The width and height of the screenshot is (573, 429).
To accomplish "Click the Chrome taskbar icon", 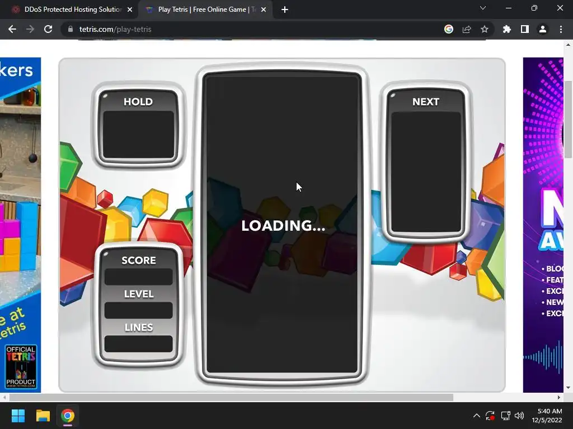I will click(x=68, y=416).
